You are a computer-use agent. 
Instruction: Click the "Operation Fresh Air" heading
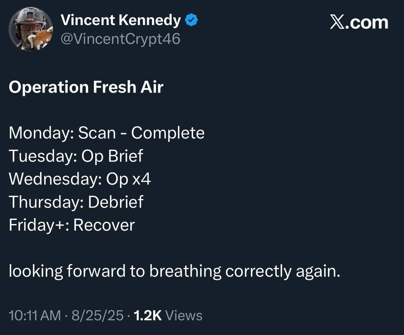coord(86,87)
